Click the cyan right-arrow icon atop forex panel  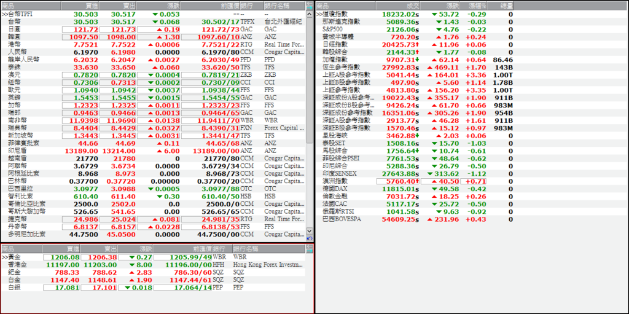tap(310, 7)
